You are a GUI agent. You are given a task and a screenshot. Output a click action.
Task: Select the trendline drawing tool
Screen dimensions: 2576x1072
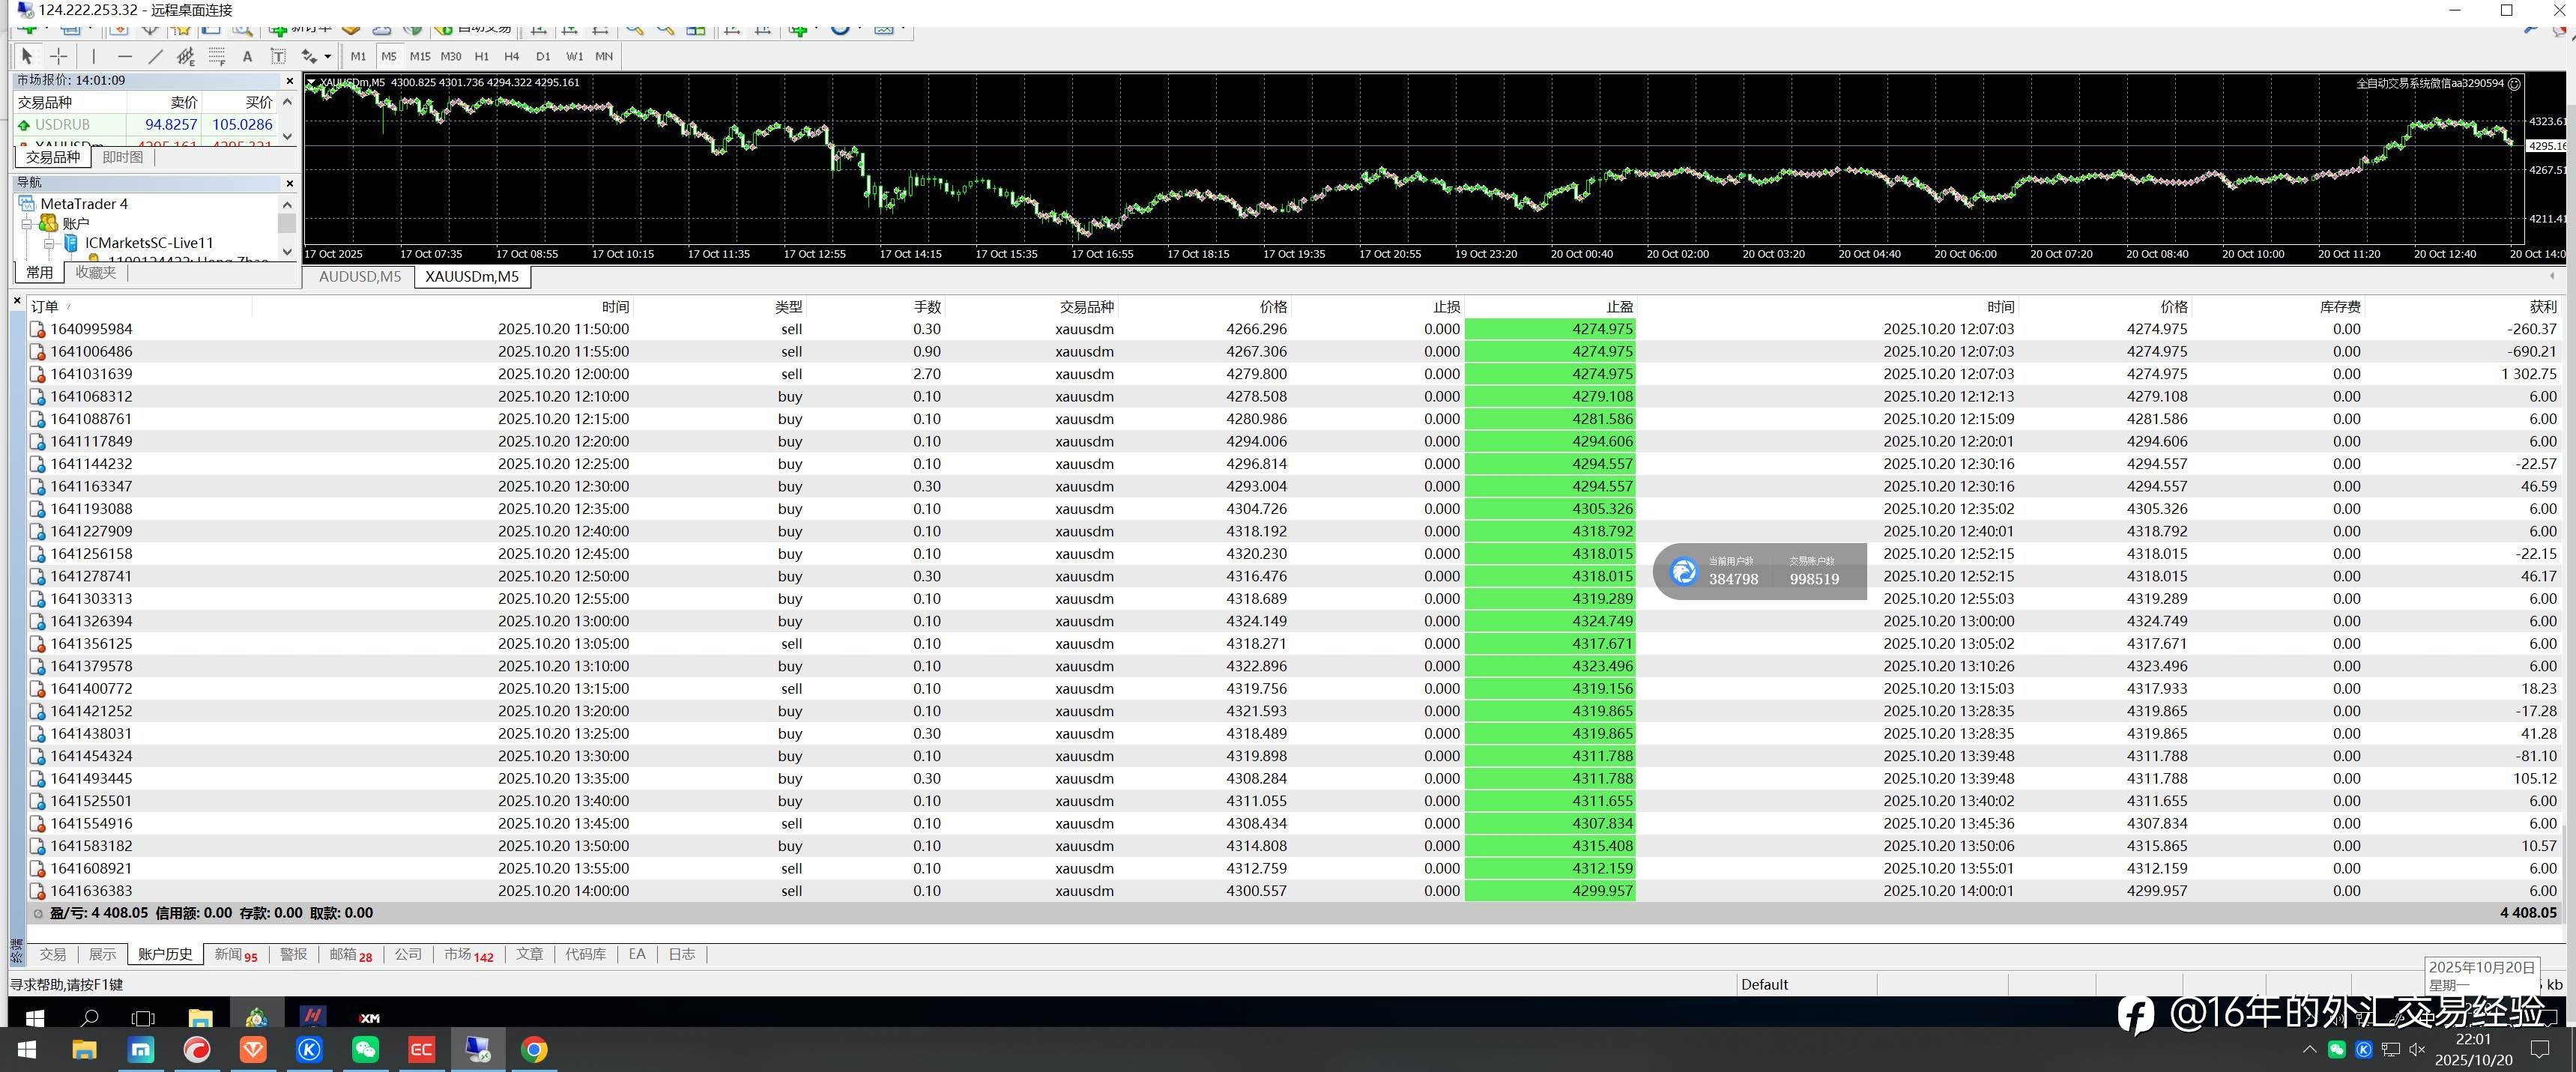click(x=155, y=57)
